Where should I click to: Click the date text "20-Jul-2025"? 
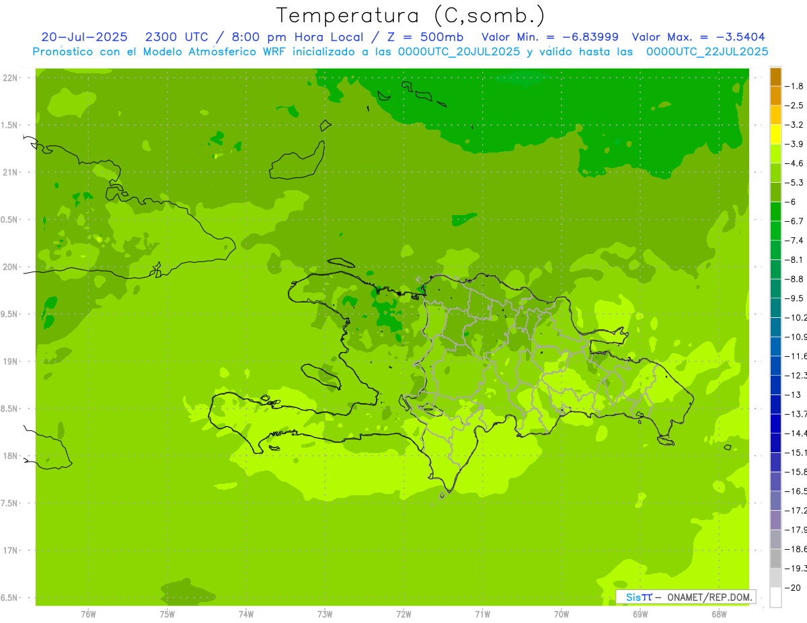click(84, 37)
